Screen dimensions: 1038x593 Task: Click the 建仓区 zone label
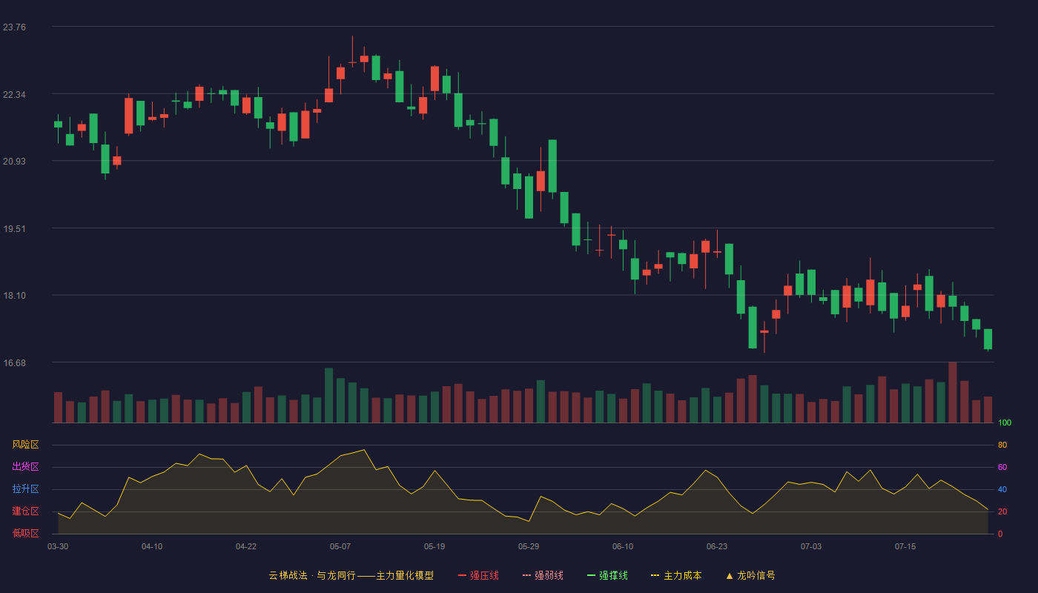25,511
